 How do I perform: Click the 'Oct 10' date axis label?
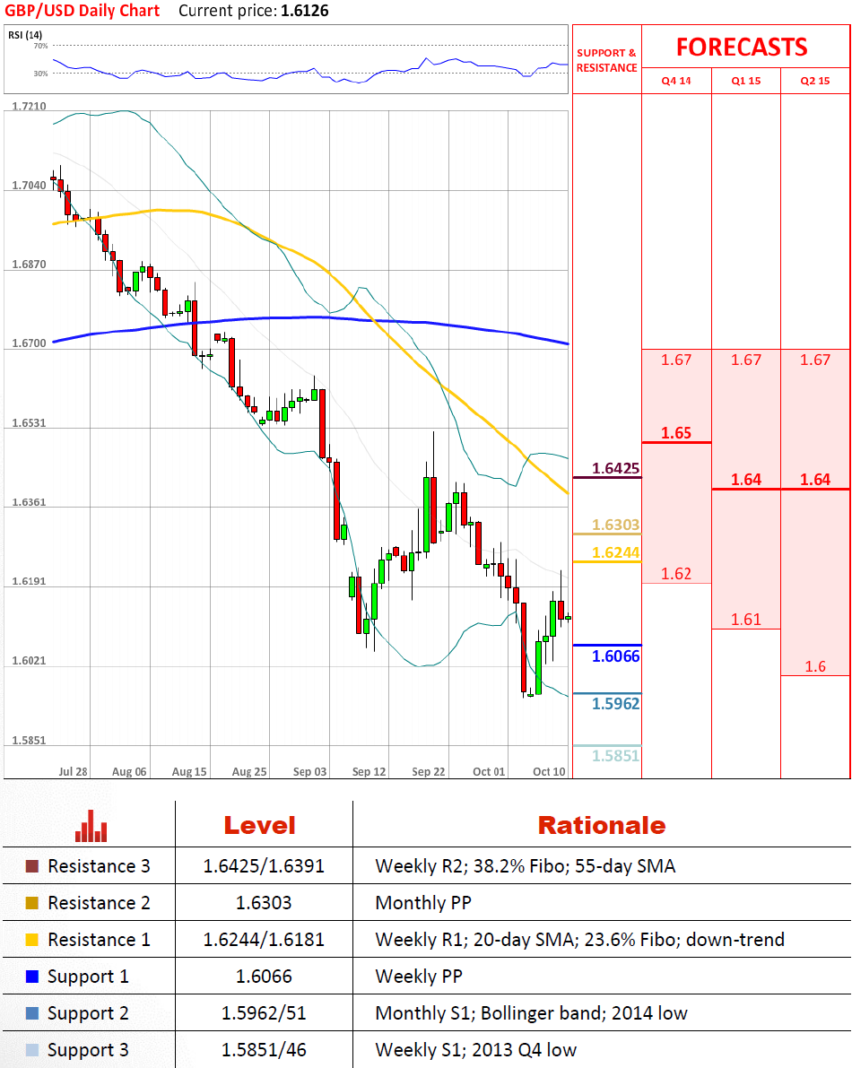tap(549, 772)
